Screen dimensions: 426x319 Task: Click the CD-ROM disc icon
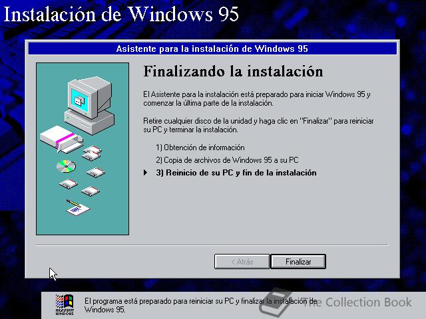[x=66, y=166]
